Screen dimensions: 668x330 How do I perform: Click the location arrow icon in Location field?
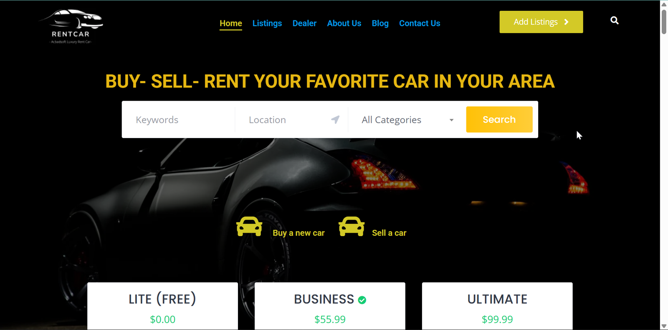click(335, 120)
